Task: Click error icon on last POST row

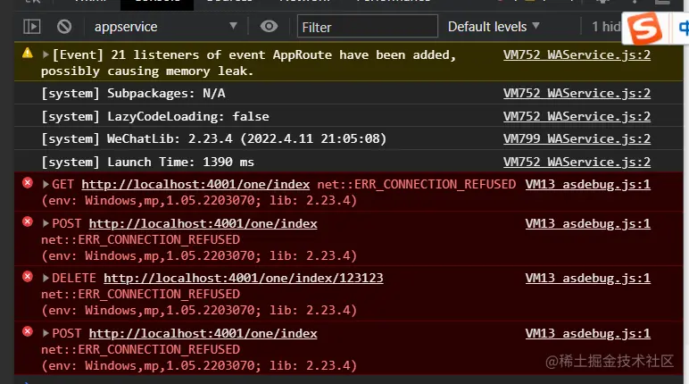Action: (28, 331)
